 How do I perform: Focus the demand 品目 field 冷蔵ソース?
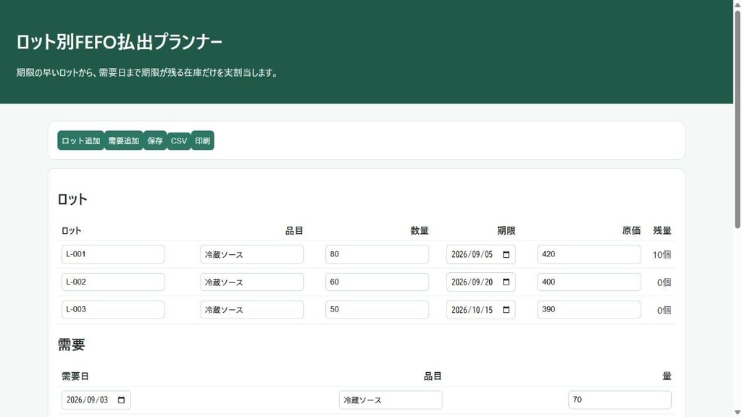tap(391, 400)
